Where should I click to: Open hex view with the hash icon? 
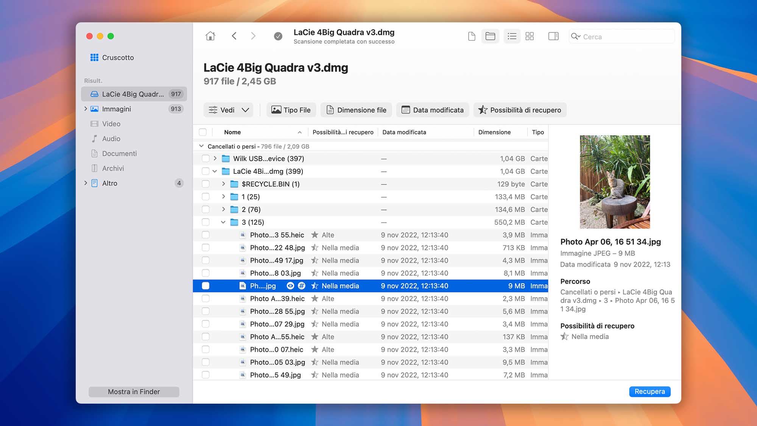(302, 286)
